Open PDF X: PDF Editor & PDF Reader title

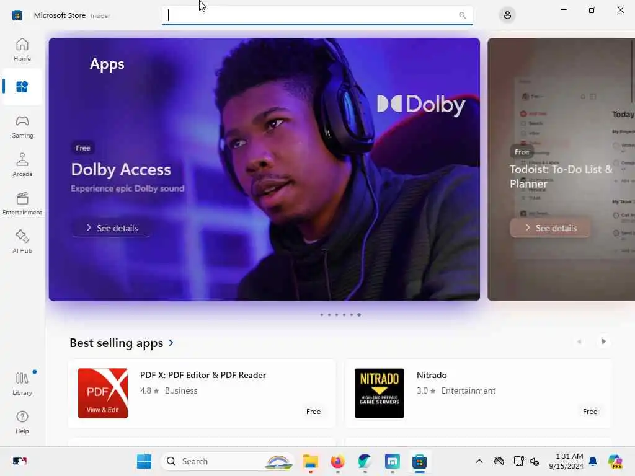tap(203, 375)
